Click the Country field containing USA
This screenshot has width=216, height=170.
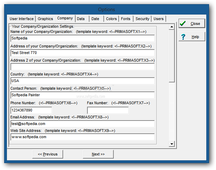[x=83, y=81]
